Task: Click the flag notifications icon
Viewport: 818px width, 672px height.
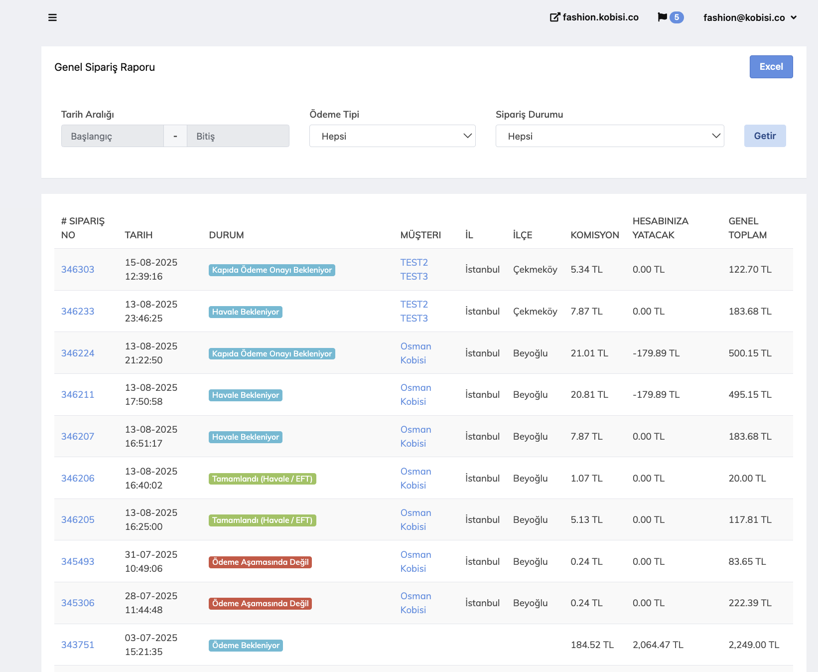Action: pyautogui.click(x=662, y=17)
